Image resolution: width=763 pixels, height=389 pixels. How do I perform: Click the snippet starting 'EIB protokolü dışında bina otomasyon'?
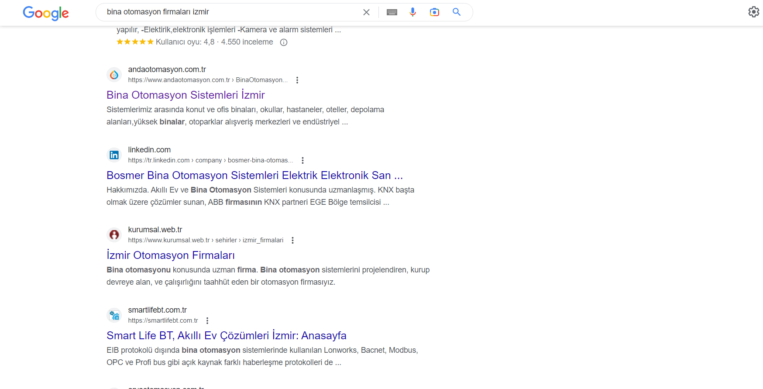click(262, 356)
